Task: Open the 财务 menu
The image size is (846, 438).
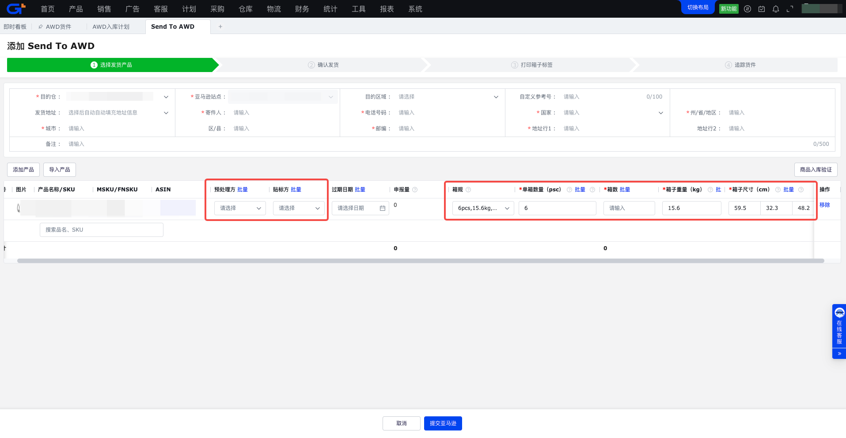Action: coord(302,9)
